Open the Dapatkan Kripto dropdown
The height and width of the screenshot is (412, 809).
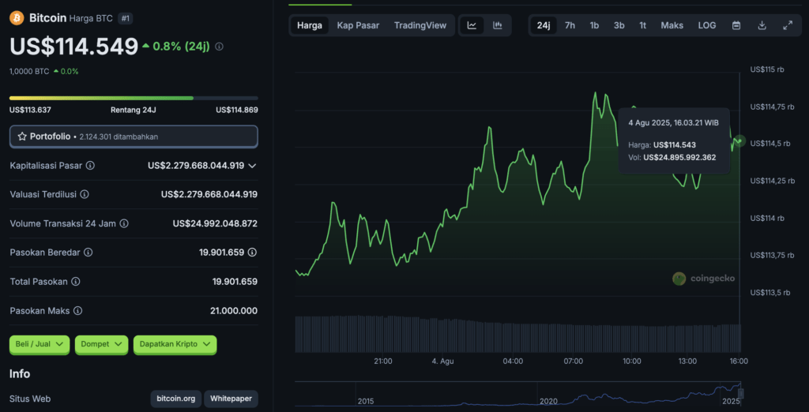[175, 344]
